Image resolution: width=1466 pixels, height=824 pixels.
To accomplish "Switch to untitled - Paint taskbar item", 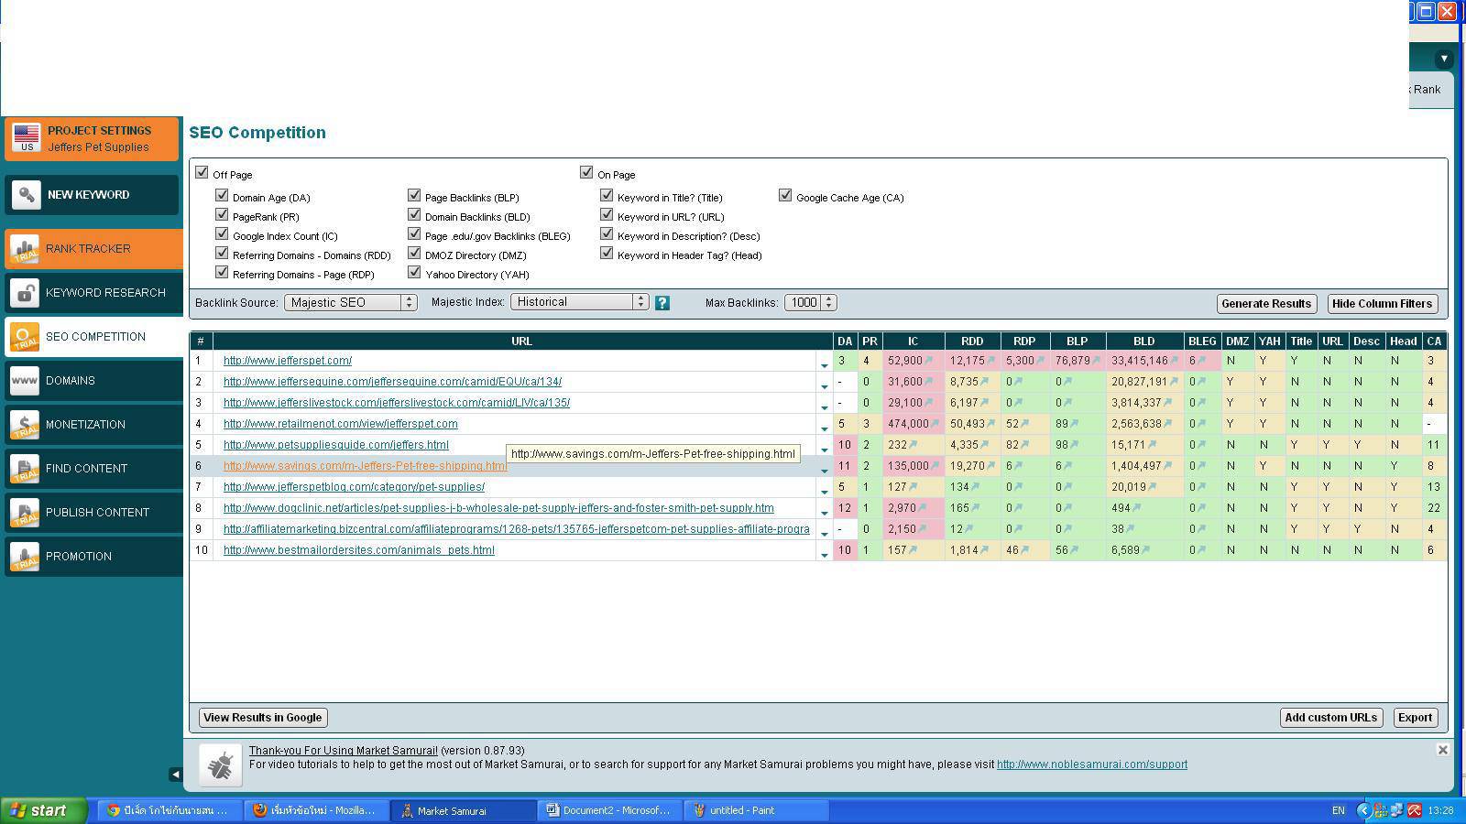I will [757, 810].
